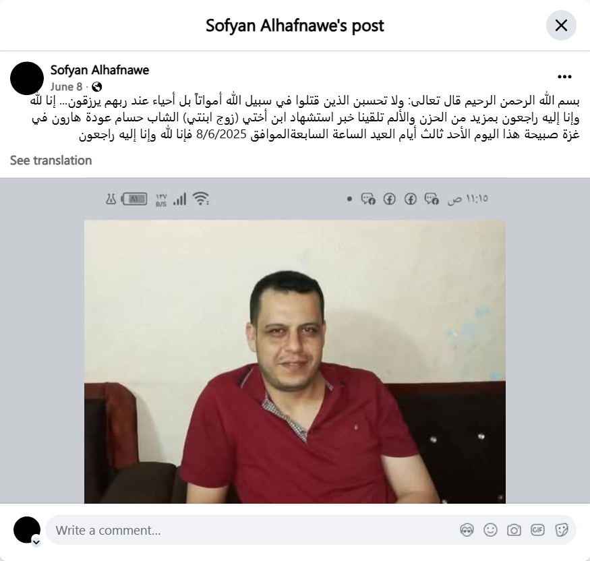Open the posted photo of the man
This screenshot has height=561, width=590.
(295, 361)
